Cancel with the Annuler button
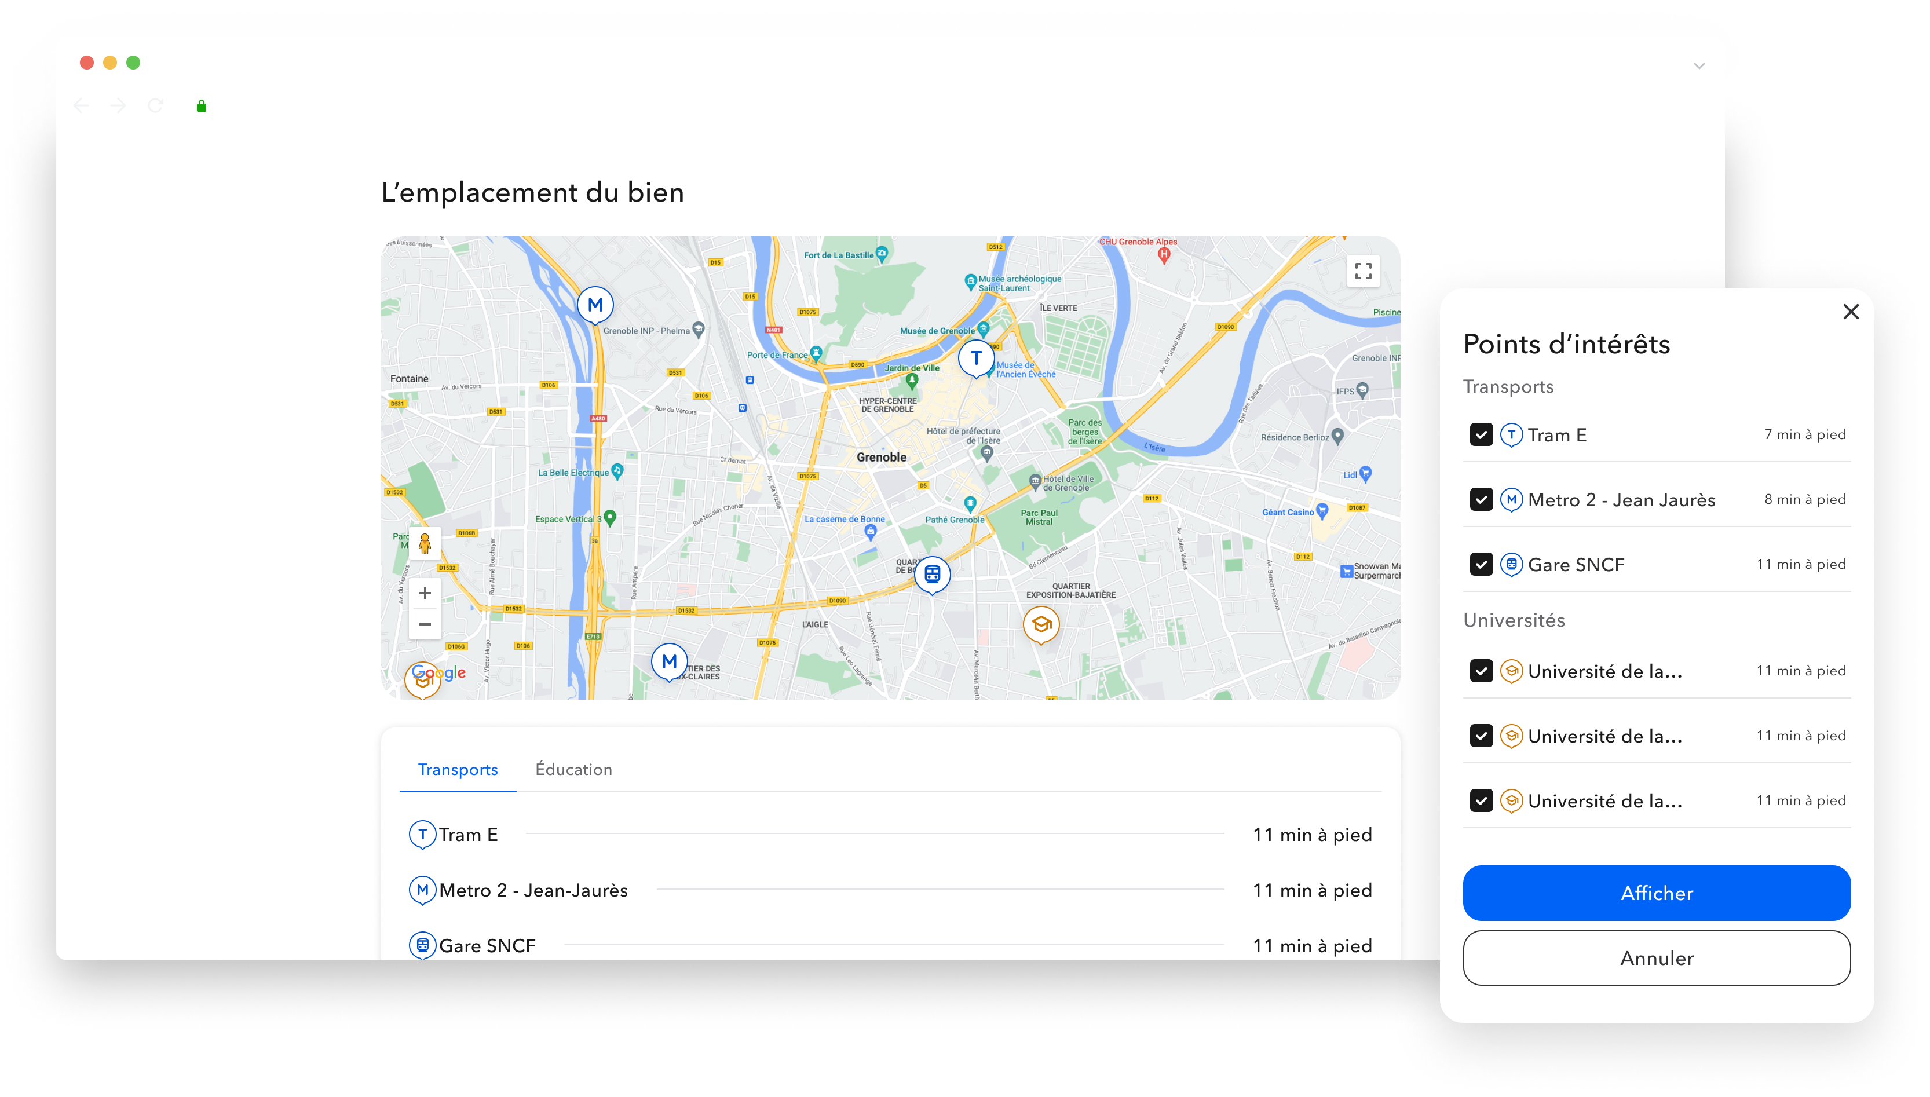Image resolution: width=1930 pixels, height=1097 pixels. click(x=1656, y=957)
